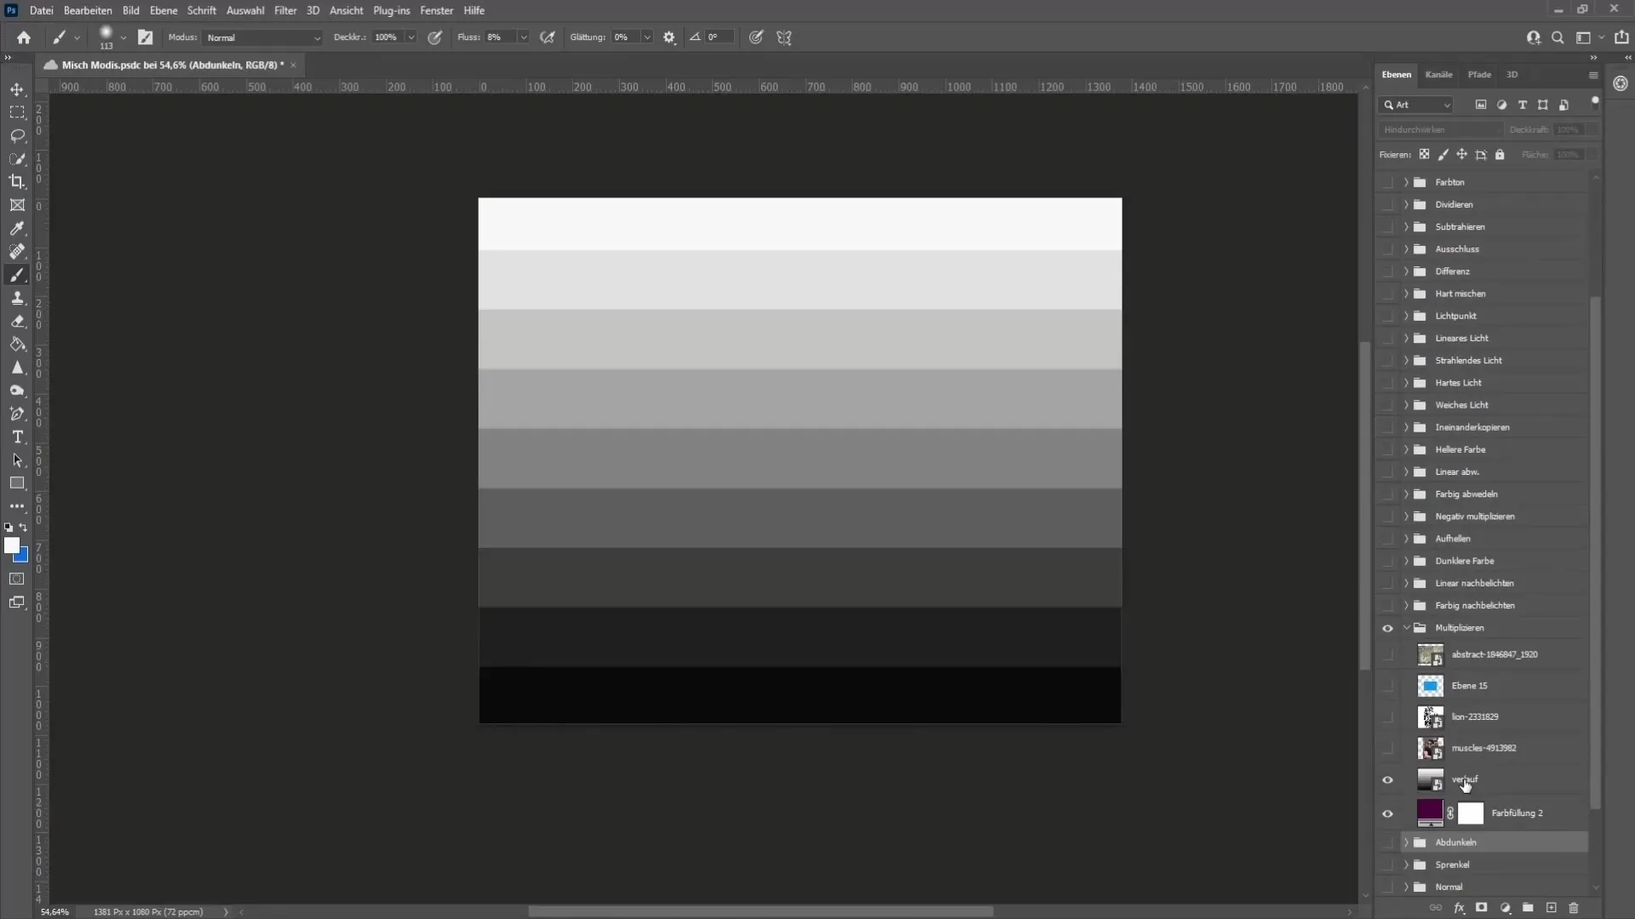
Task: Click the foreground color swatch
Action: click(x=11, y=545)
